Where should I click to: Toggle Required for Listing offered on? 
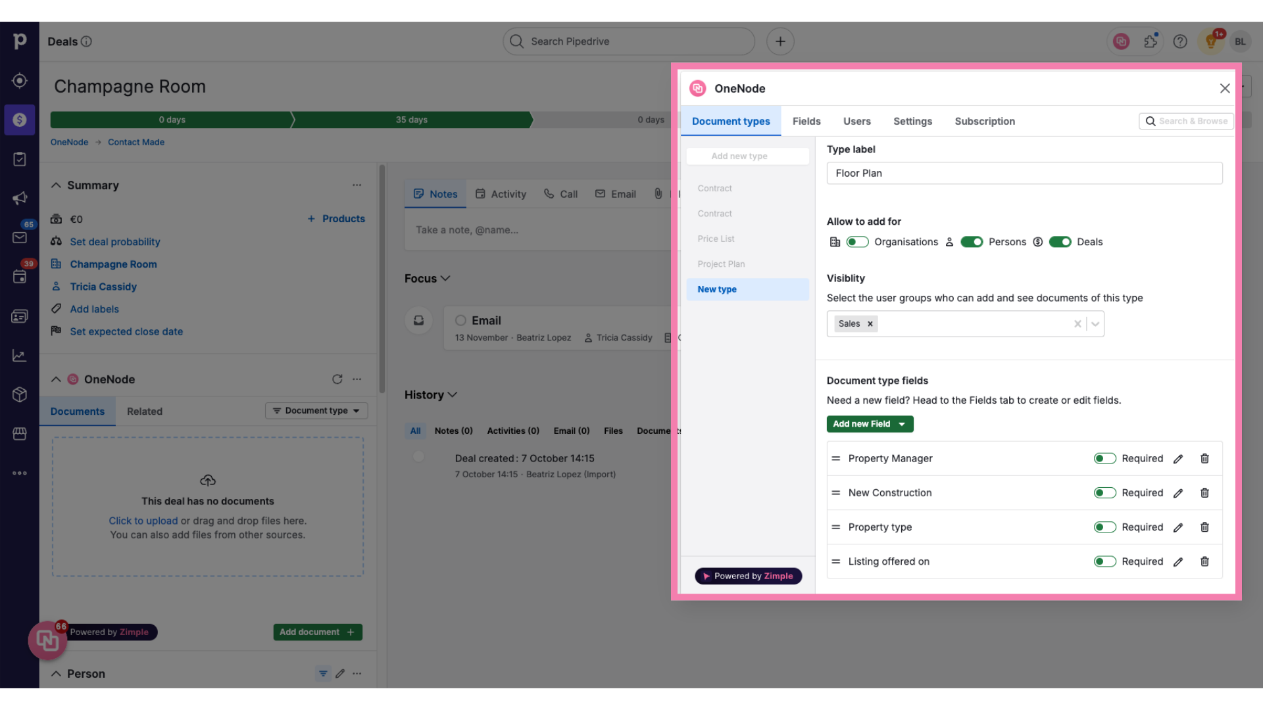(x=1104, y=561)
